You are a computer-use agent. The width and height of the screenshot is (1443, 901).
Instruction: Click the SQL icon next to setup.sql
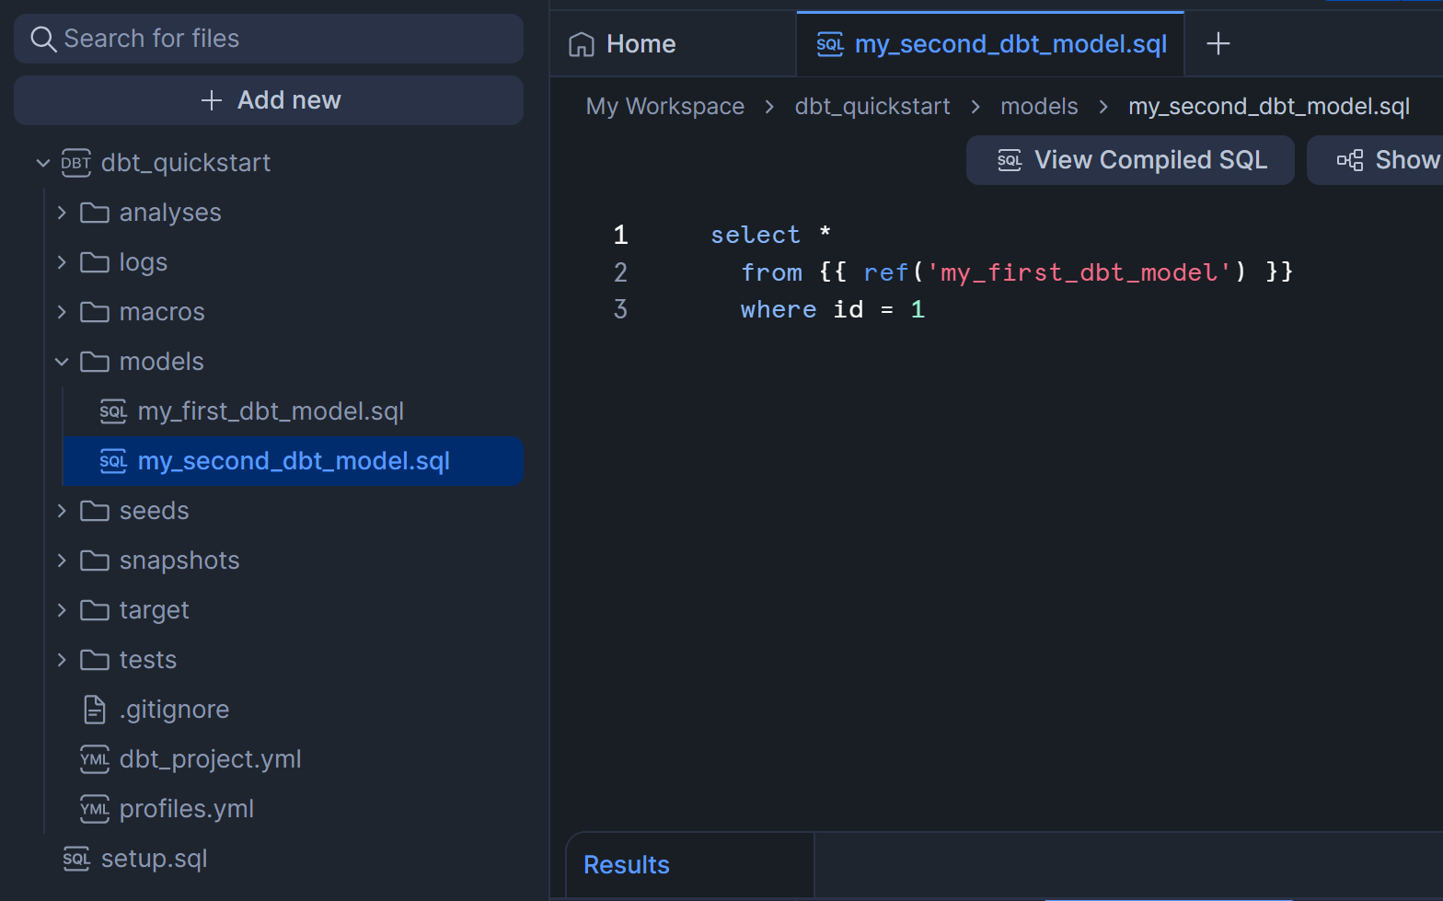point(76,859)
